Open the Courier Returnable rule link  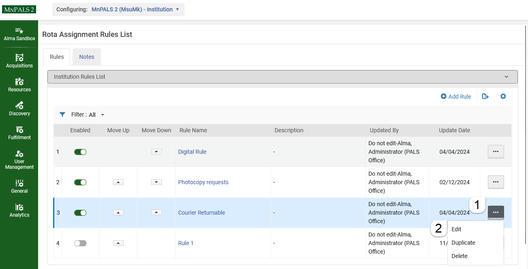pyautogui.click(x=202, y=213)
